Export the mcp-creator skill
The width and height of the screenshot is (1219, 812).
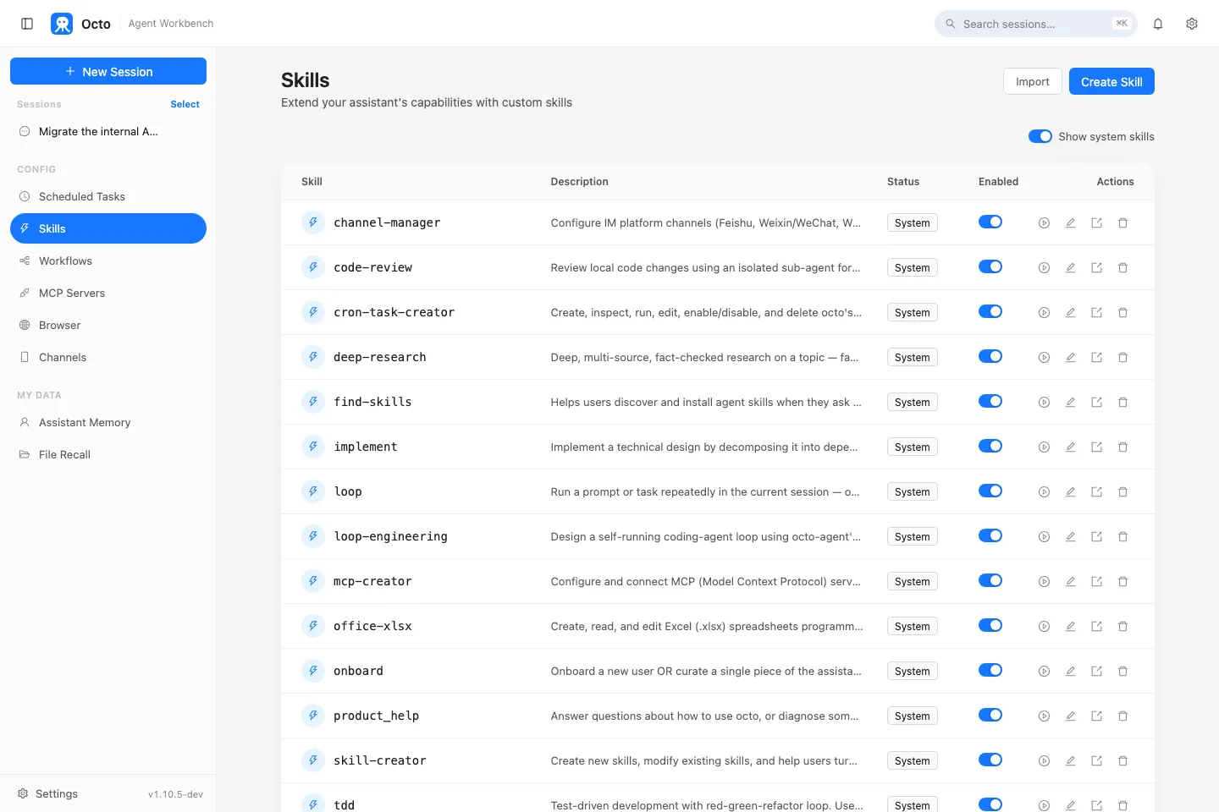pos(1096,582)
